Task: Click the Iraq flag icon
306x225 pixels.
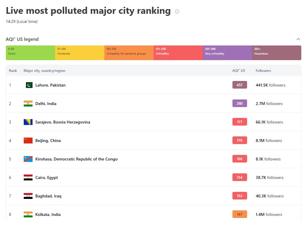Action: (28, 196)
